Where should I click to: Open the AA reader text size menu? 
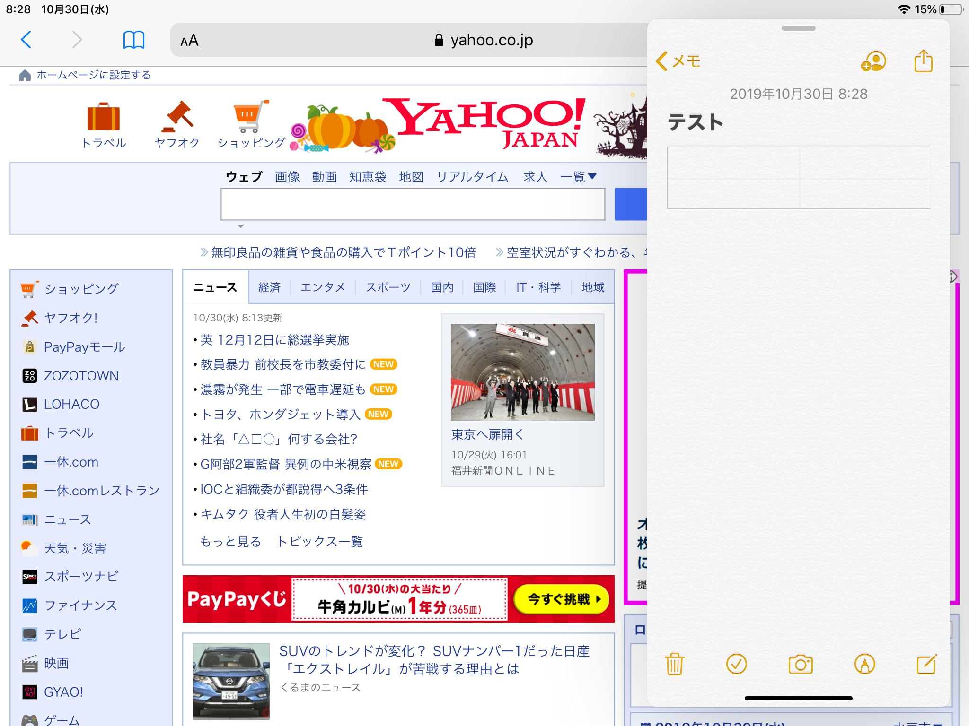[189, 41]
